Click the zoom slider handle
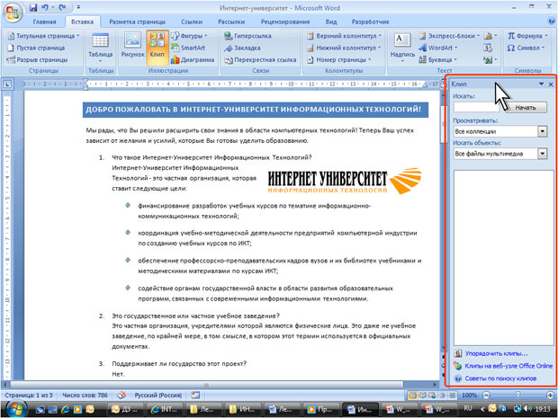 [x=517, y=395]
